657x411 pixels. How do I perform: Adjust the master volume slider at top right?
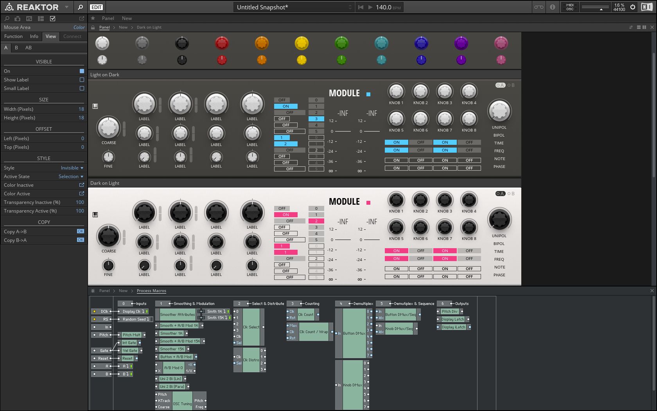pos(595,7)
